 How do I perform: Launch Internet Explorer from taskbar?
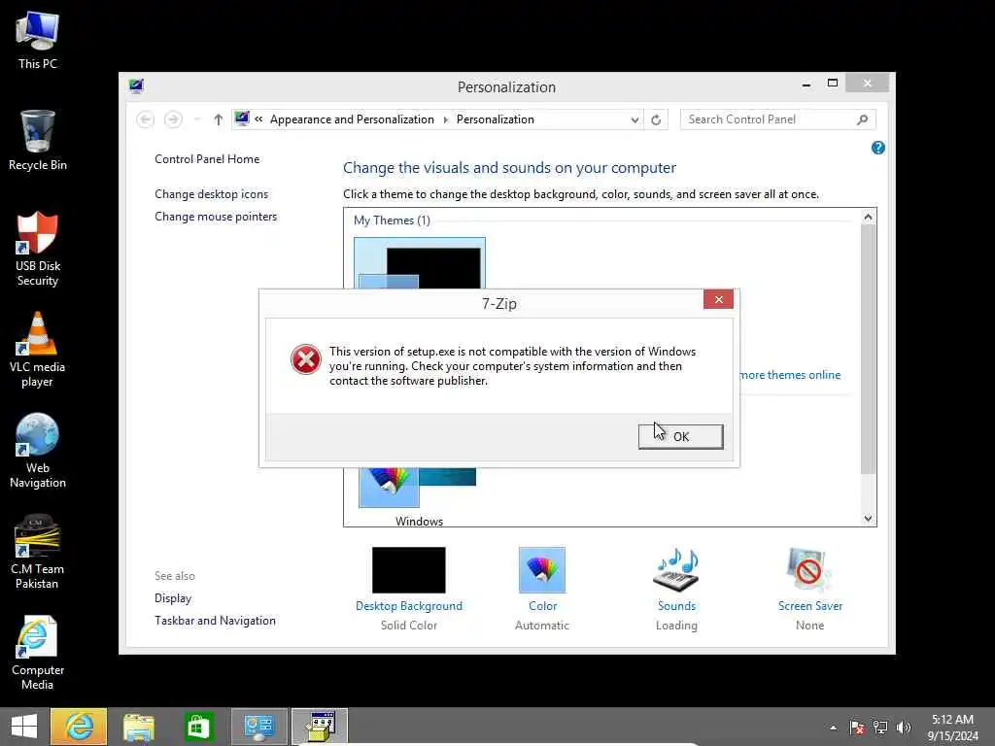click(x=79, y=727)
